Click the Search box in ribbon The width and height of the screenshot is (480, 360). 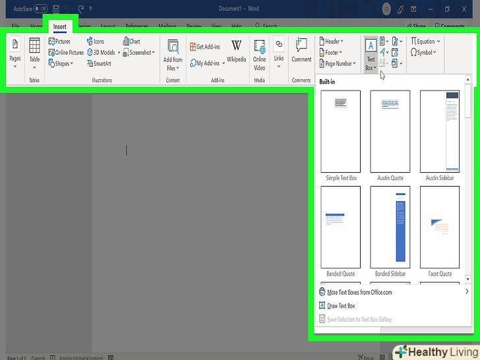click(x=266, y=26)
